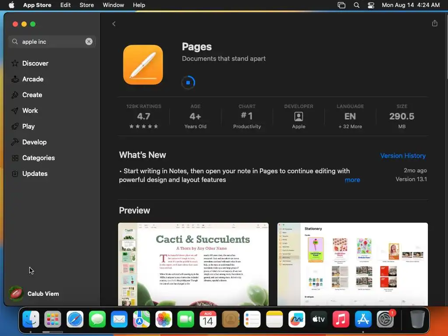
Task: Expand What's New with more link
Action: [352, 180]
